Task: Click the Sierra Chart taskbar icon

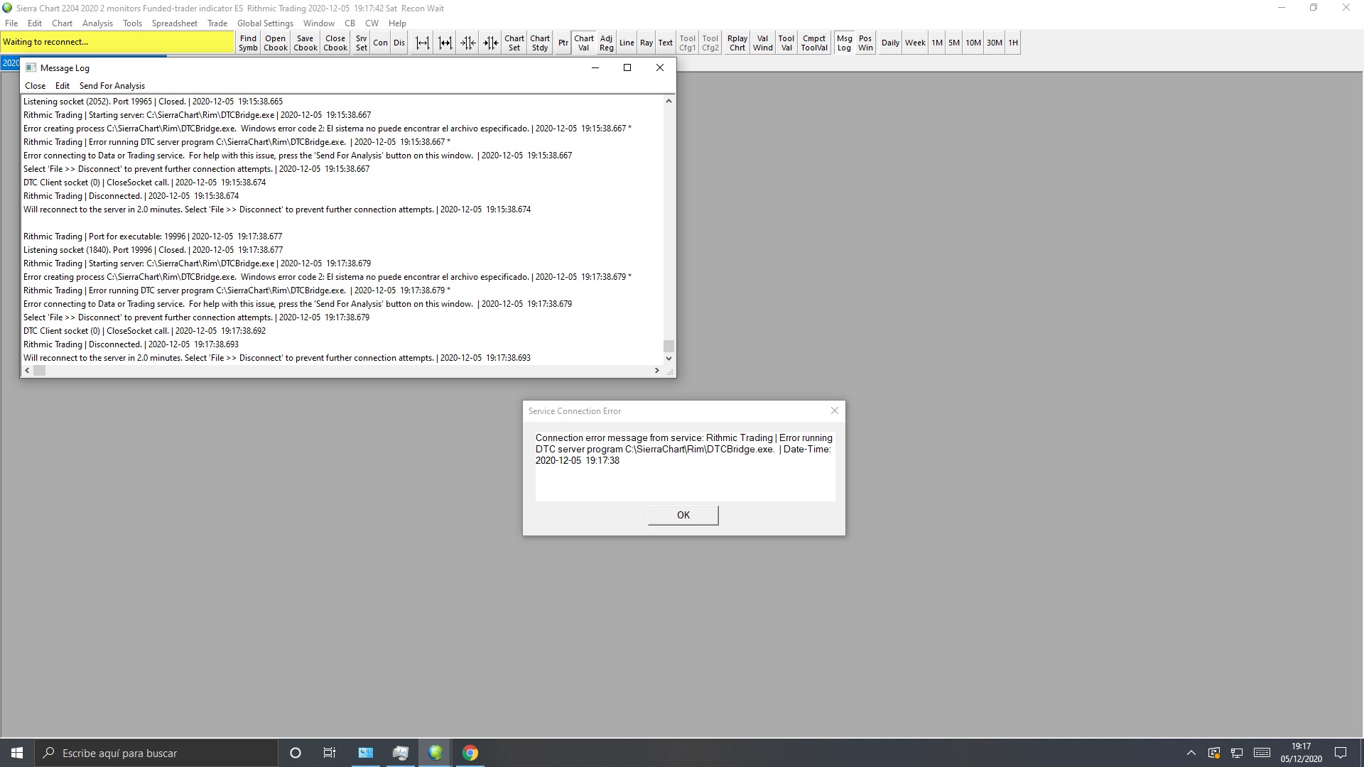Action: click(435, 753)
